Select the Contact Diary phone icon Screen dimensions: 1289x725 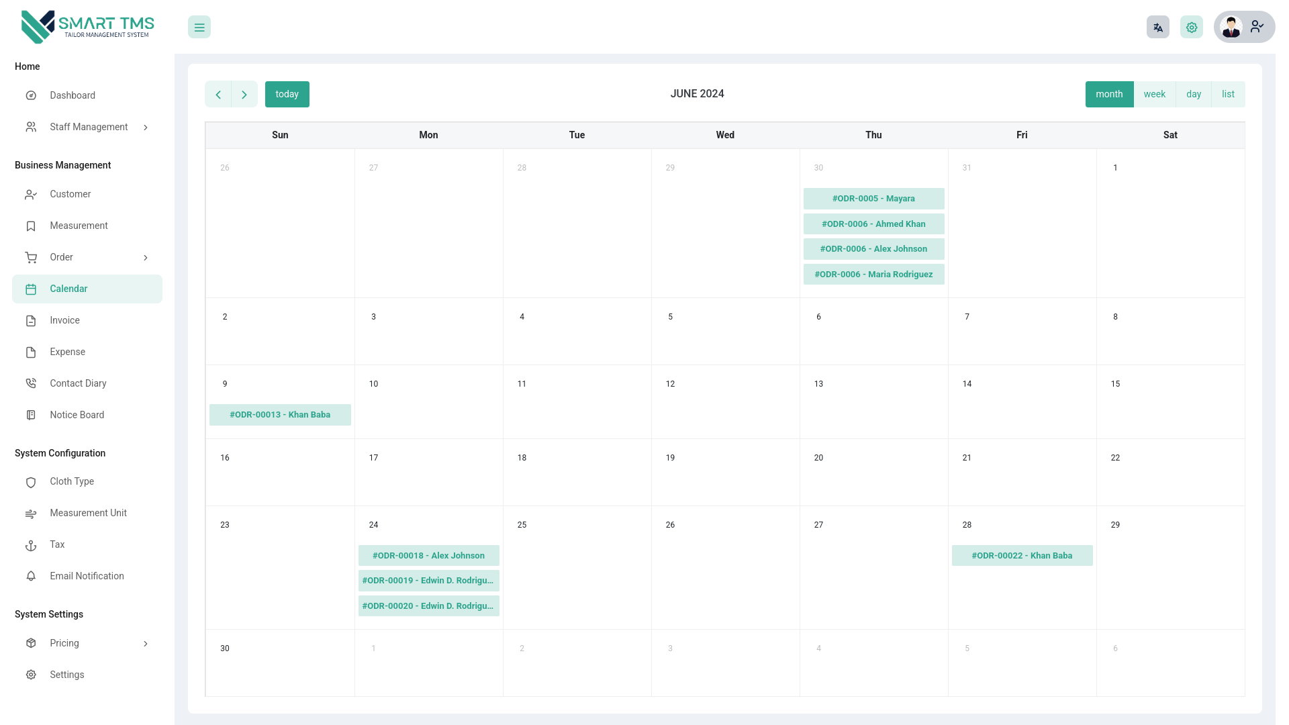click(31, 383)
